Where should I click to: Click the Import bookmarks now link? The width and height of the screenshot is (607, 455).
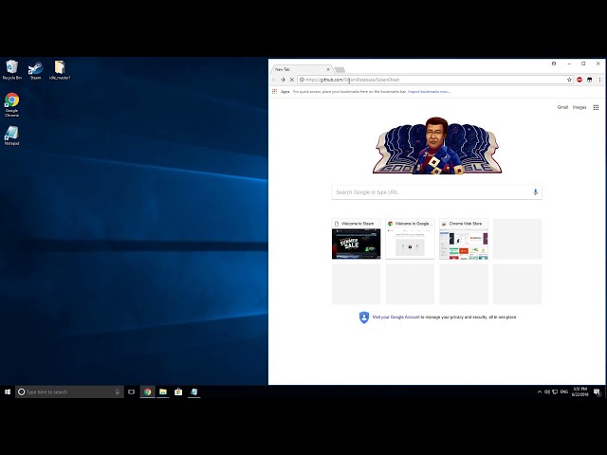click(x=429, y=92)
